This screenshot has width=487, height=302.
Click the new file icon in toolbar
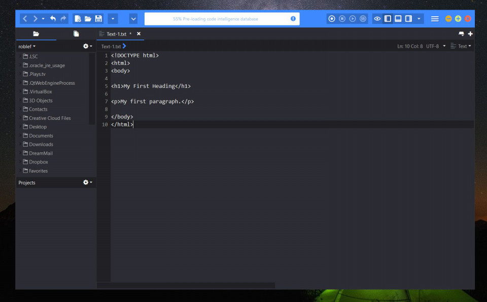[78, 19]
